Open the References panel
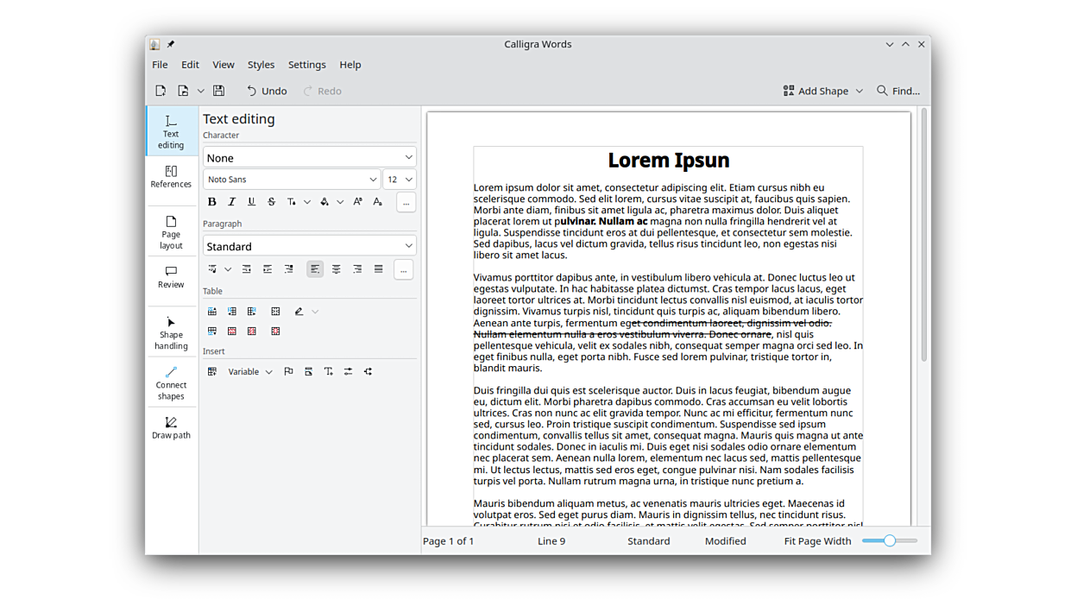This screenshot has height=606, width=1077. tap(171, 176)
